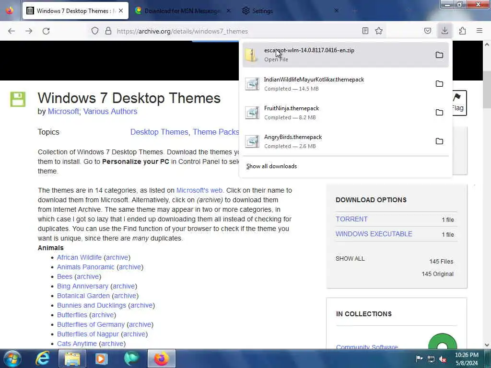
Task: Open the Animals Panoramic theme link
Action: click(85, 267)
